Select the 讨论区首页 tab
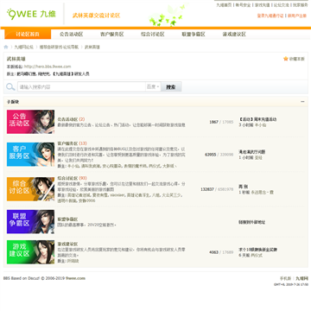 [28, 35]
